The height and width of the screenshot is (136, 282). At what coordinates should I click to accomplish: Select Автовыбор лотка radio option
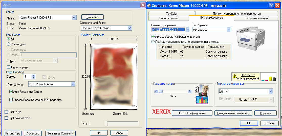[x=153, y=36]
